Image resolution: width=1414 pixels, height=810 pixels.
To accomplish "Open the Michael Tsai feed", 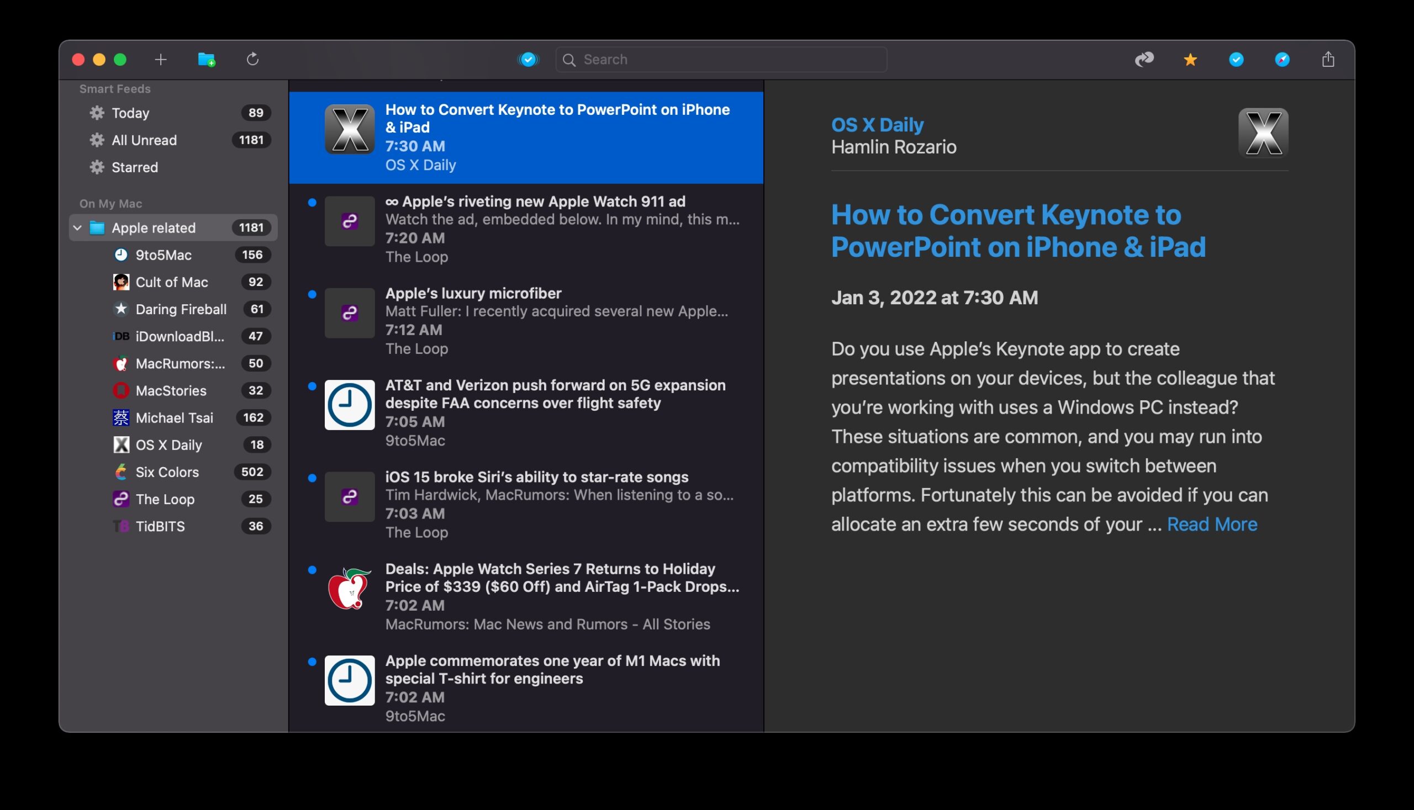I will click(x=174, y=418).
